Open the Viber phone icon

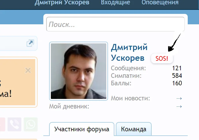[x=14, y=124]
